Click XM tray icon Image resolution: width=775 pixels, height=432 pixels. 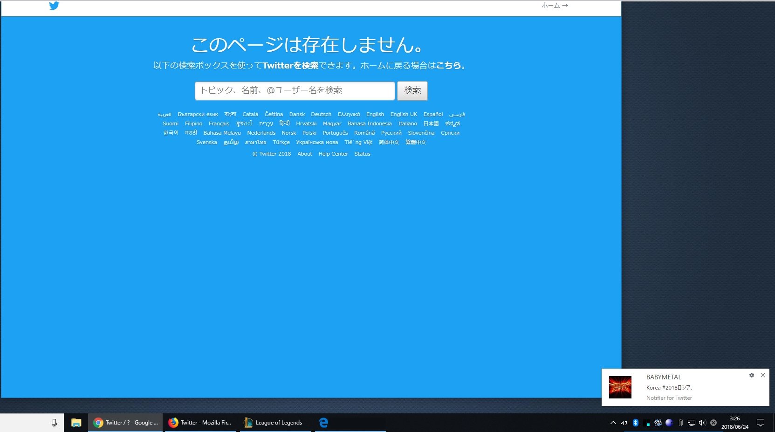658,423
